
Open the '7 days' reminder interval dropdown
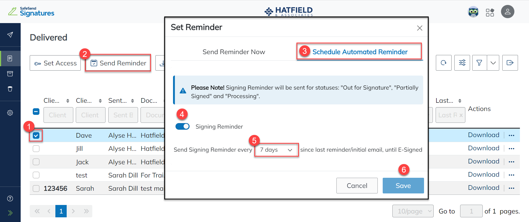(x=276, y=150)
